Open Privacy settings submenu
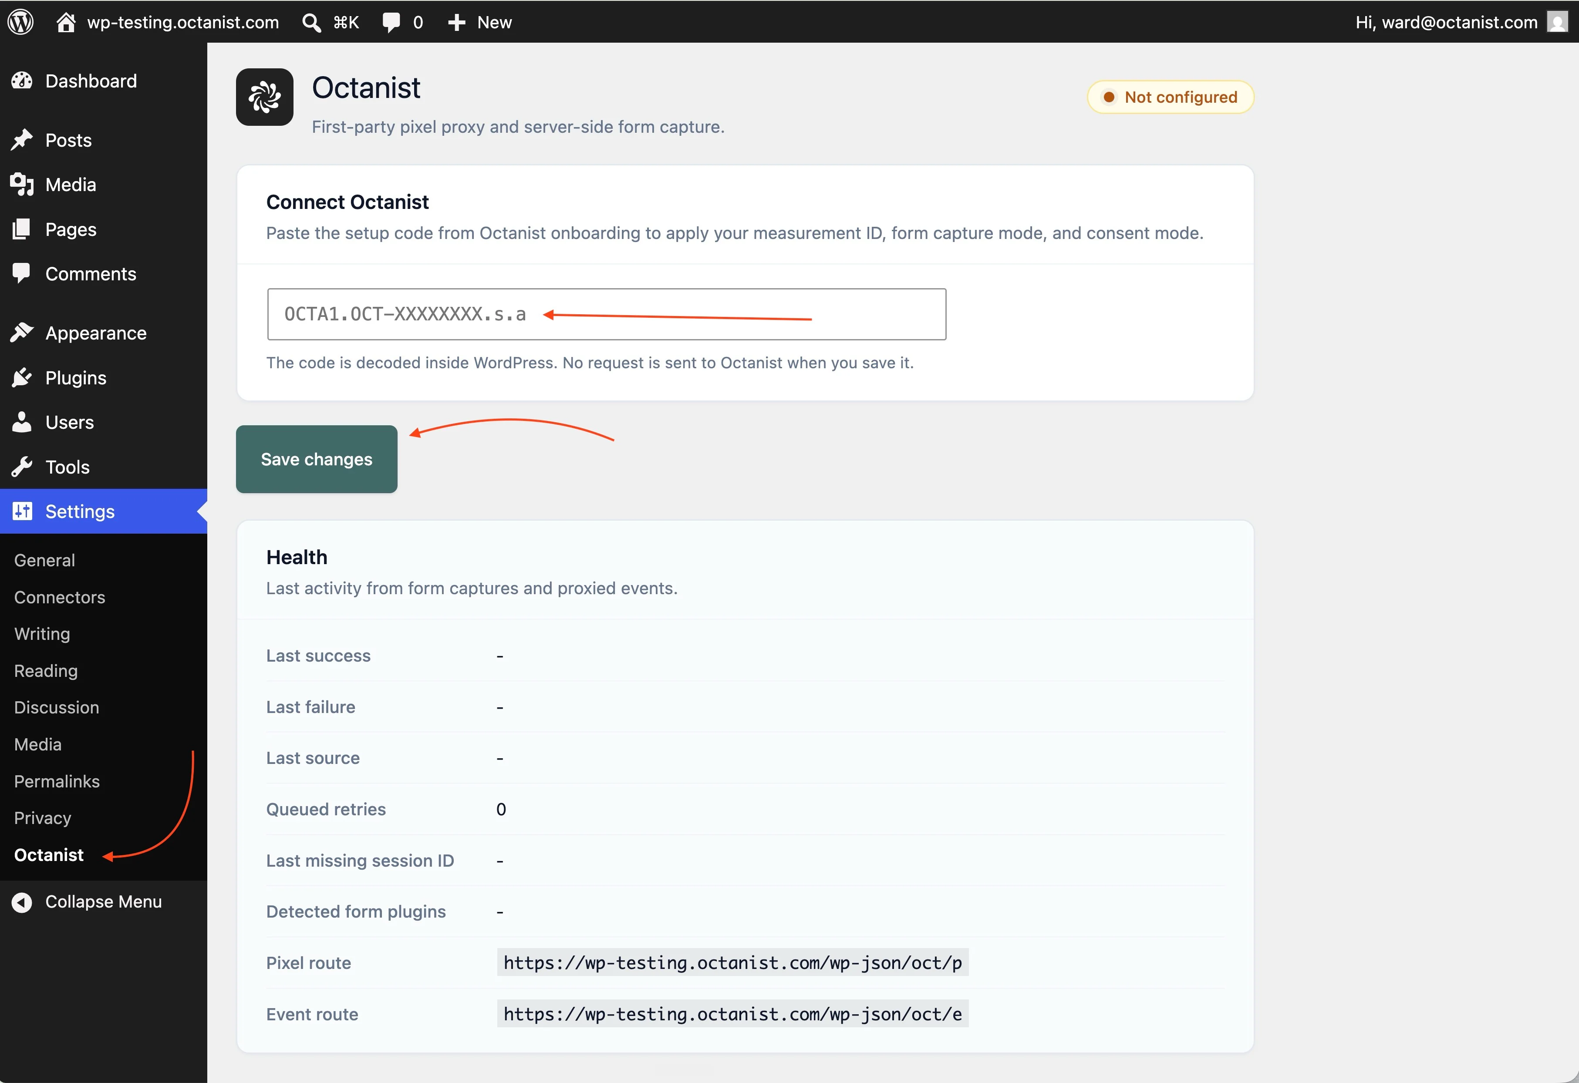Viewport: 1579px width, 1083px height. tap(42, 818)
